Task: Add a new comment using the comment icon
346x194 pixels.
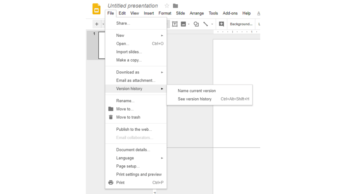Action: 222,24
